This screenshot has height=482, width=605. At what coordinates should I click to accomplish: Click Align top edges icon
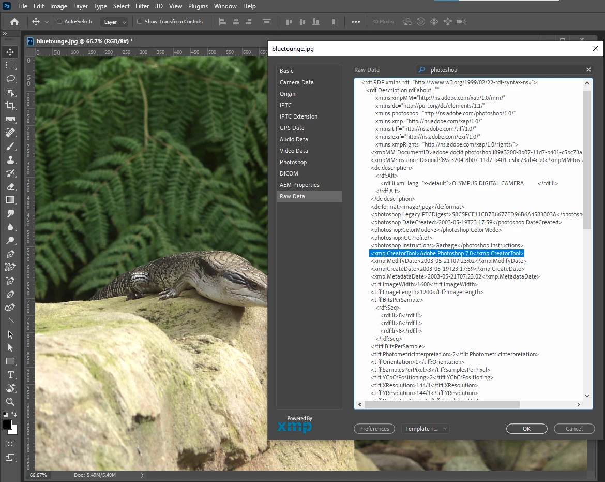click(x=289, y=22)
